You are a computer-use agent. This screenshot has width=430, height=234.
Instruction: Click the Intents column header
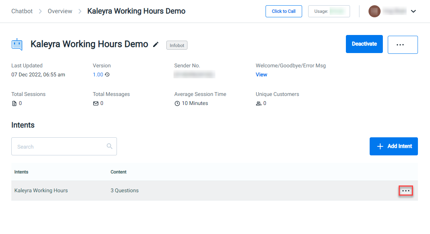[x=21, y=172]
